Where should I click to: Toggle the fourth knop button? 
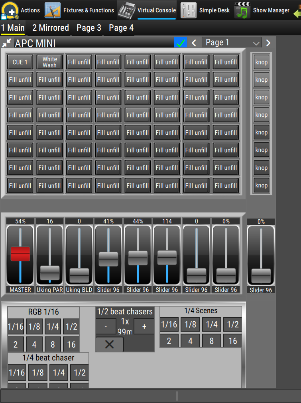click(262, 115)
